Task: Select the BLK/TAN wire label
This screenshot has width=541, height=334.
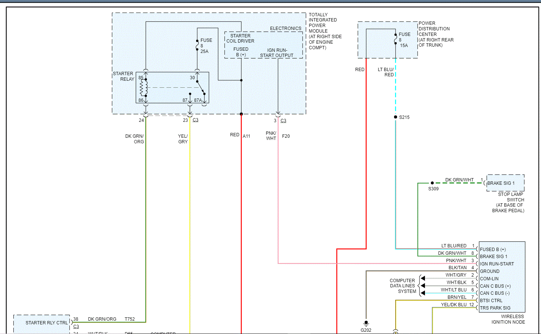Action: [458, 268]
